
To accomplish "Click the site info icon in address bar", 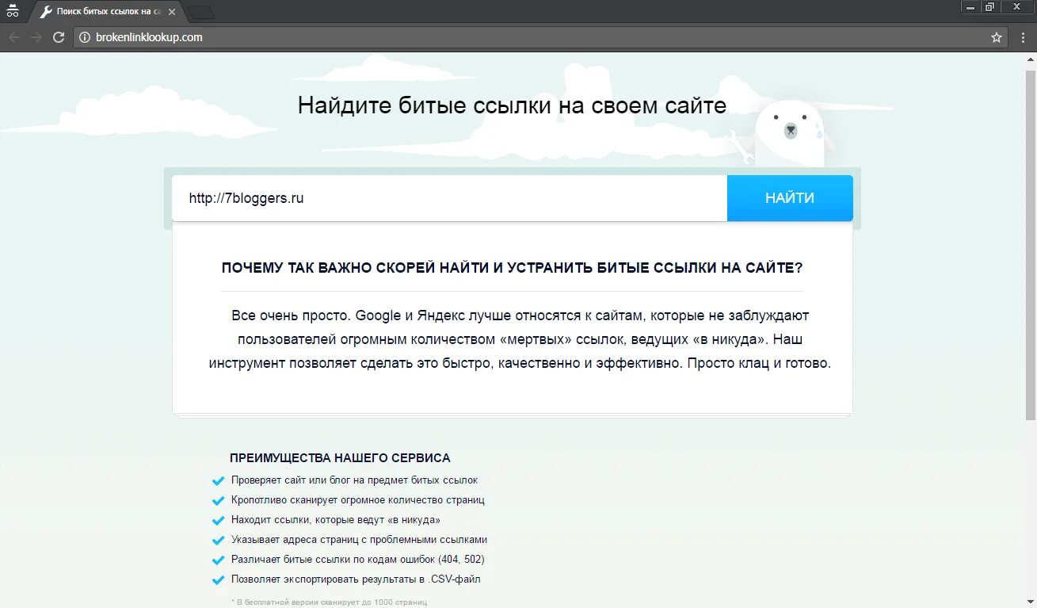I will point(85,37).
